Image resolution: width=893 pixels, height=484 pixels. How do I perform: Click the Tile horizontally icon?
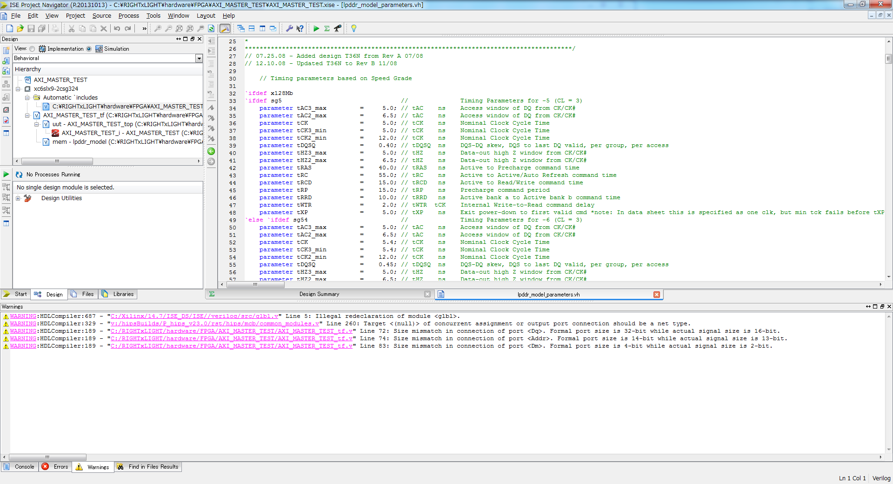point(252,28)
